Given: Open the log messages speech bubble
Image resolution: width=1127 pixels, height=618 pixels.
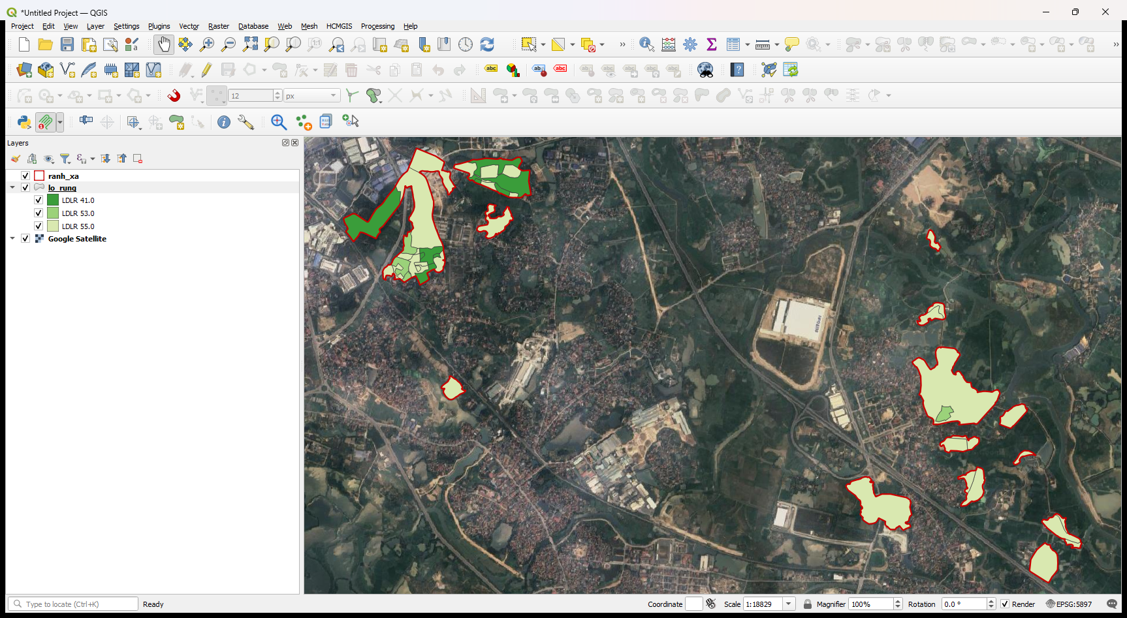Looking at the screenshot, I should coord(1112,604).
